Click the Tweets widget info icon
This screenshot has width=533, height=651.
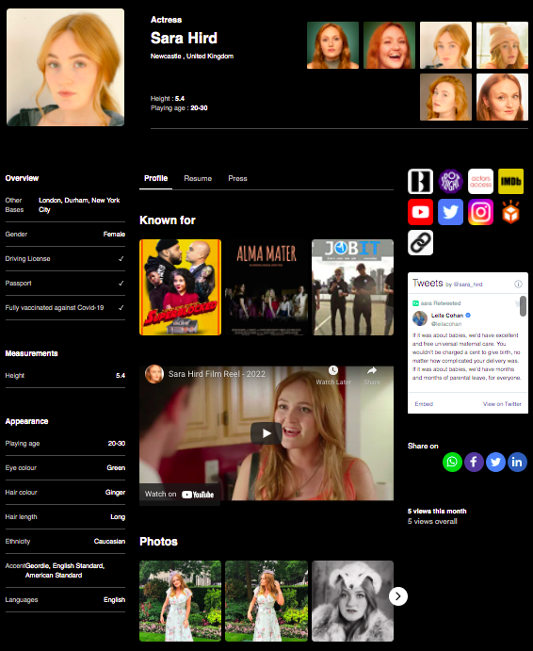(518, 284)
